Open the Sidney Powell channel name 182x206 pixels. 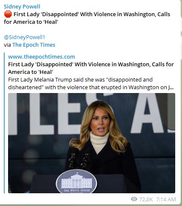(x=22, y=6)
